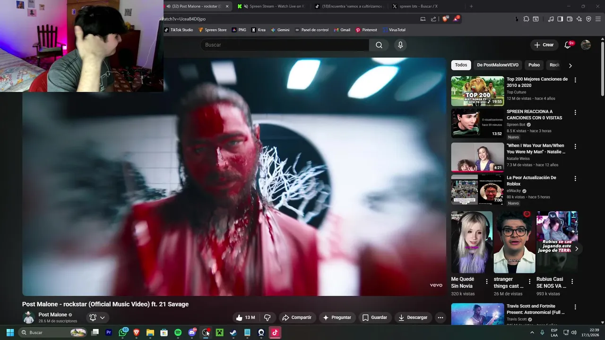Screen dimensions: 605x340
Task: Click the search magnifier button
Action: coord(379,45)
